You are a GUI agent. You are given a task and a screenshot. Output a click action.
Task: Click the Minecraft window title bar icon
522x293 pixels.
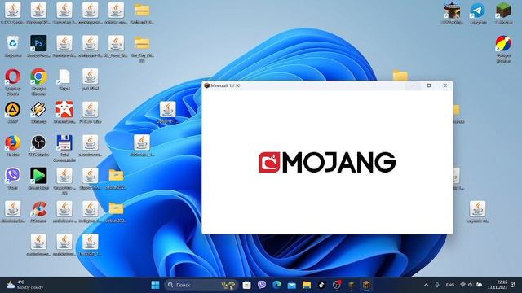pyautogui.click(x=206, y=85)
